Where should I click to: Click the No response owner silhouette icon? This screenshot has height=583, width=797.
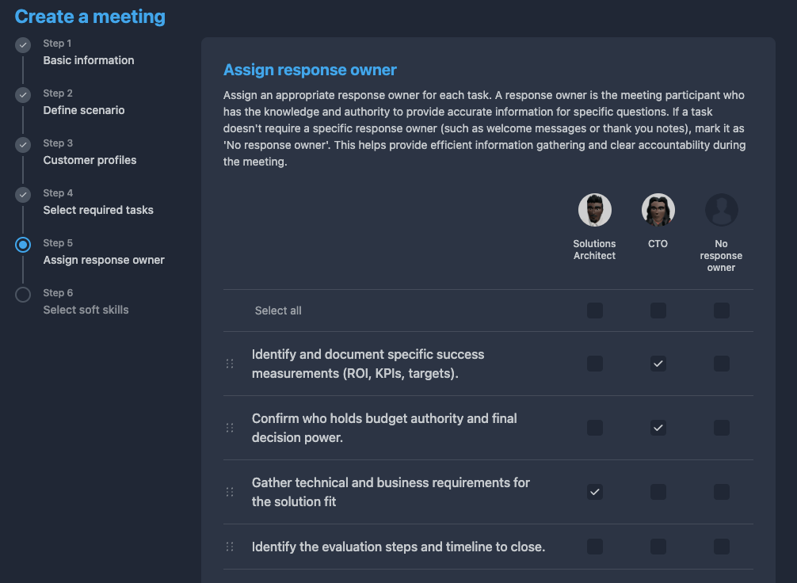point(721,210)
